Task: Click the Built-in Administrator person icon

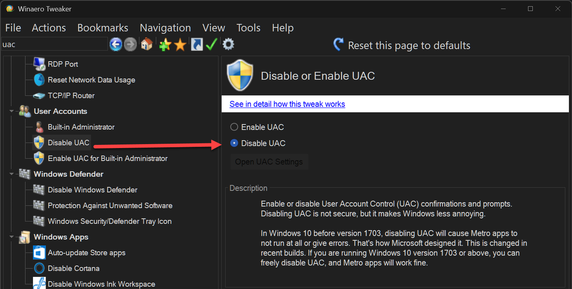Action: tap(39, 127)
